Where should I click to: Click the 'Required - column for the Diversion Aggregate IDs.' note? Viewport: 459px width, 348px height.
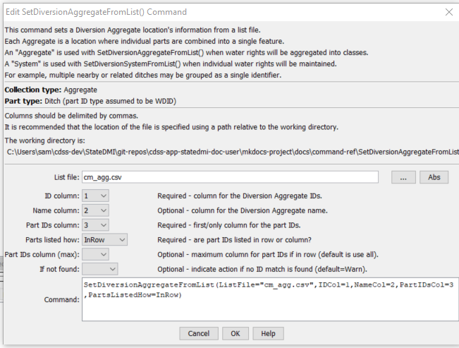(240, 196)
